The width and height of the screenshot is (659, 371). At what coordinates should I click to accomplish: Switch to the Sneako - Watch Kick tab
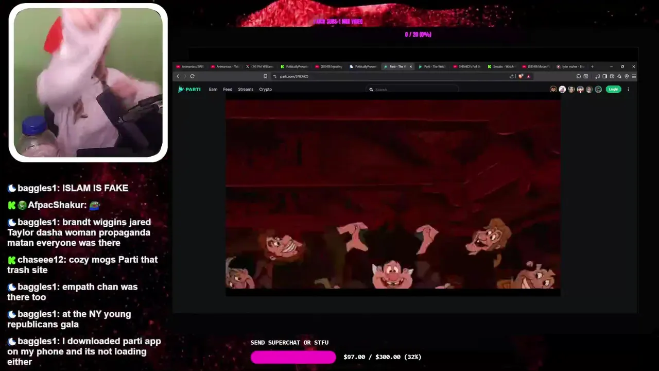click(x=501, y=66)
